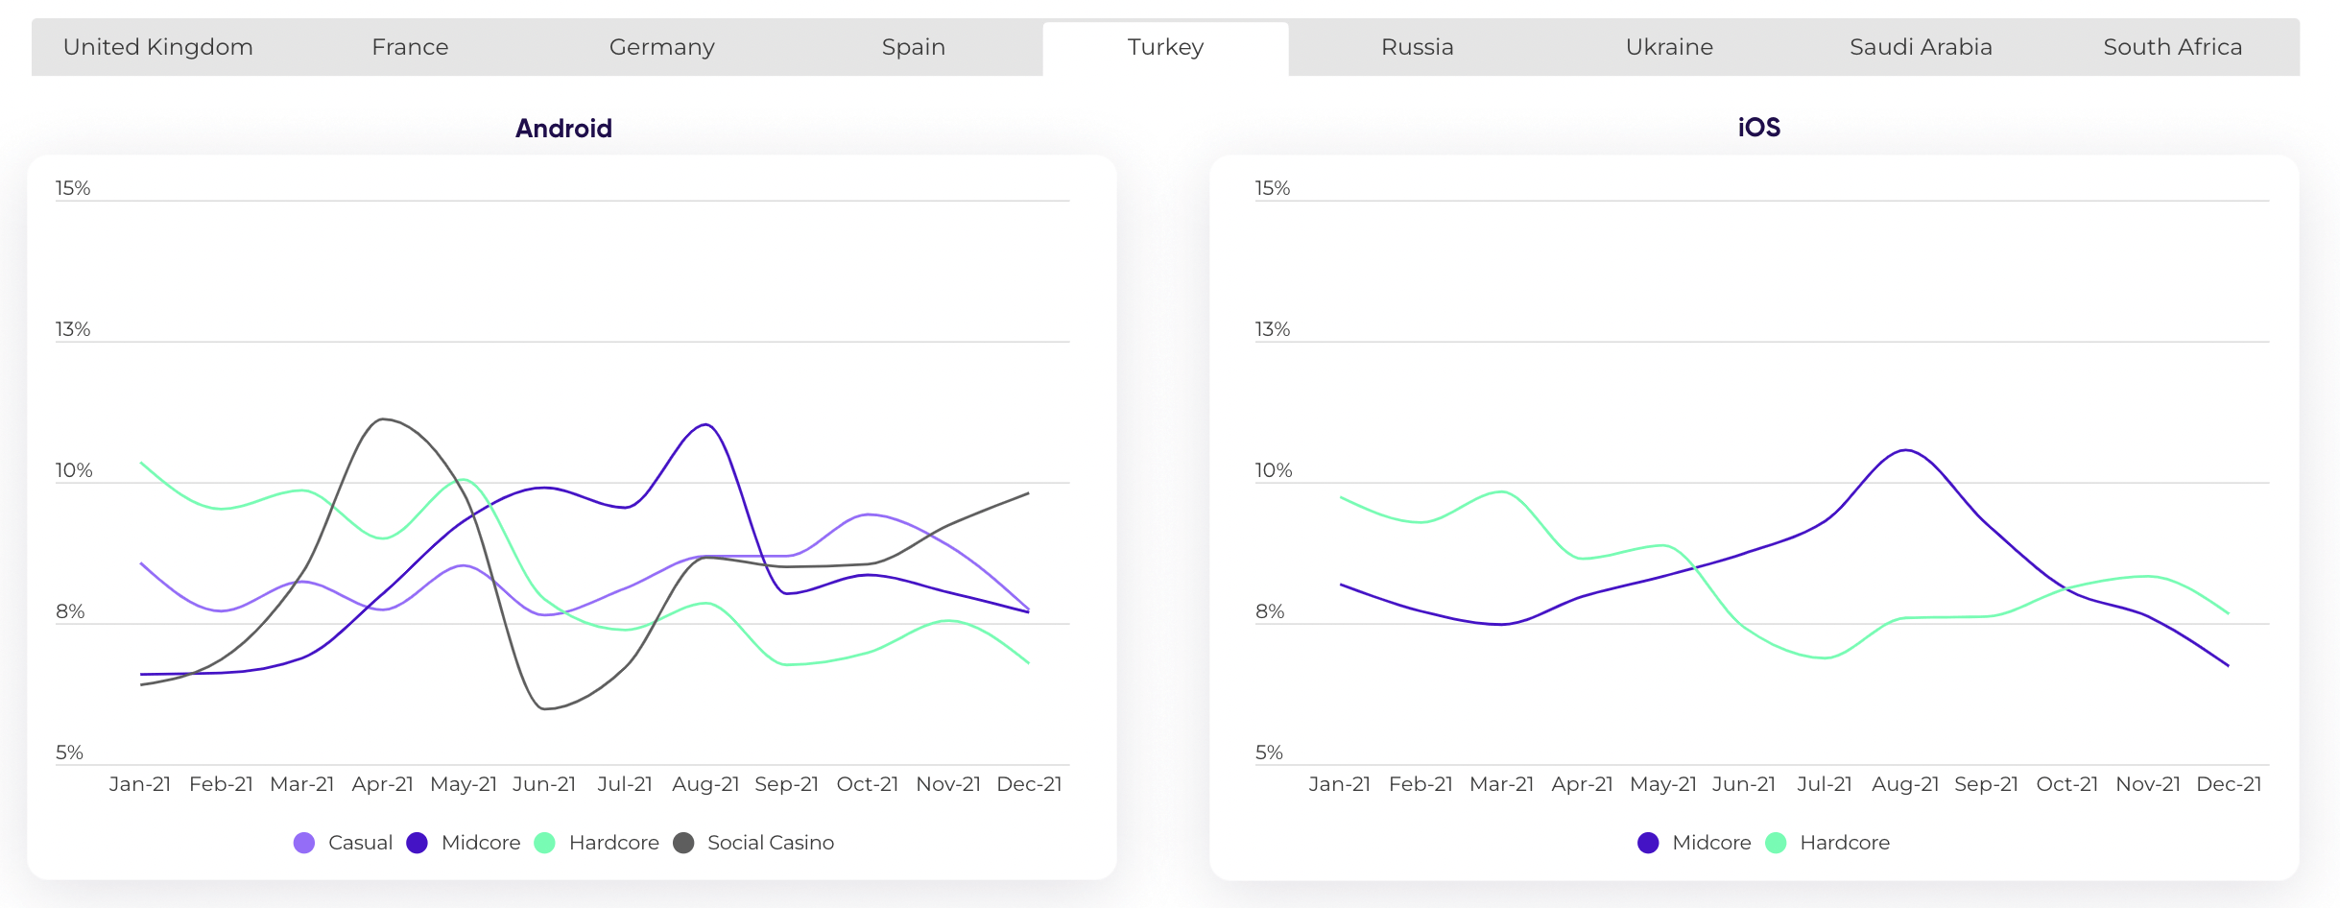Click the green Hardcore dot in iOS legend
This screenshot has height=908, width=2340.
click(1776, 843)
